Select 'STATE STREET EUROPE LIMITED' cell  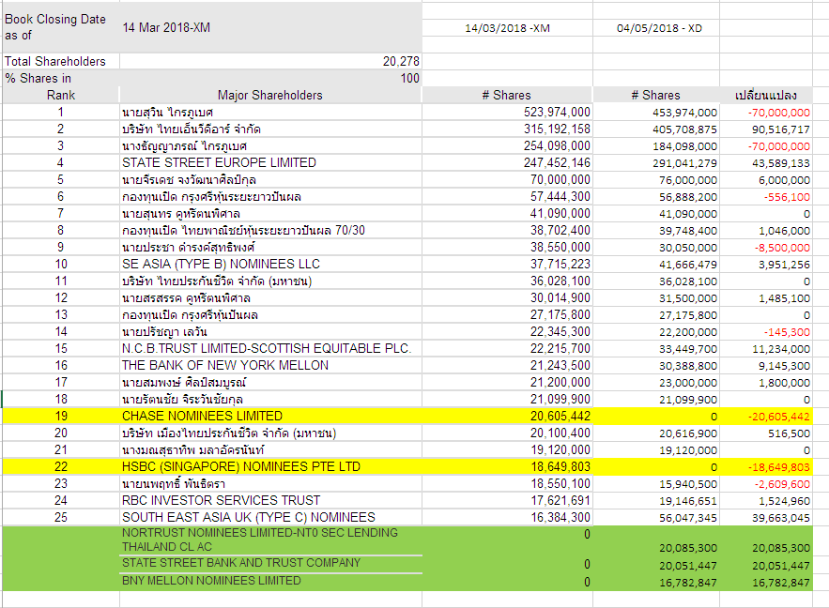(270, 162)
